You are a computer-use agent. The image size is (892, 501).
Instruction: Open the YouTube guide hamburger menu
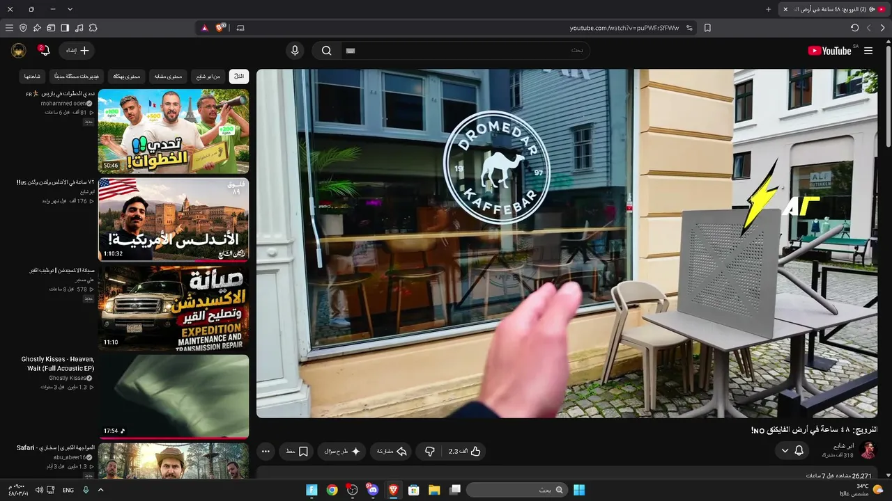868,51
